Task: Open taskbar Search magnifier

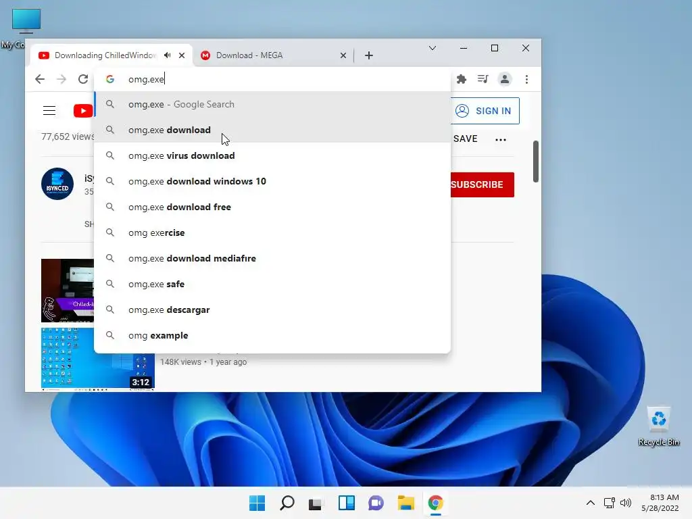Action: point(287,503)
